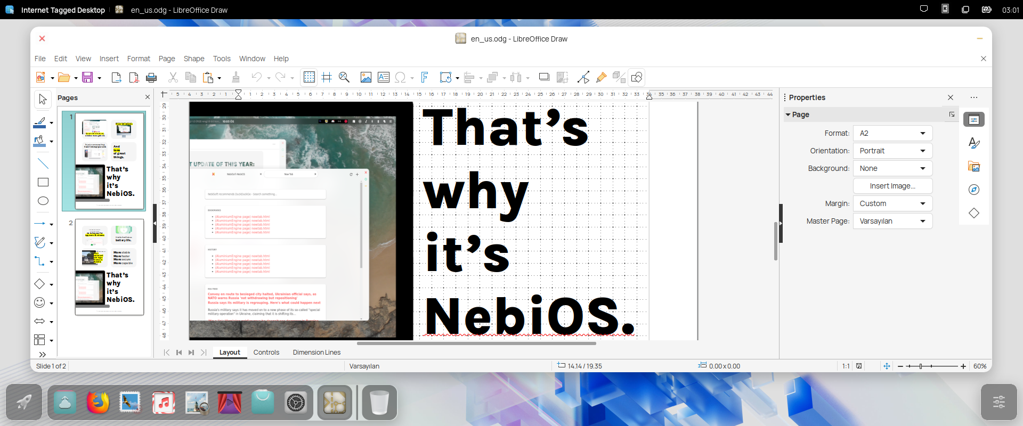Select the Ellipse drawing tool
Image resolution: width=1023 pixels, height=426 pixels.
(x=43, y=201)
